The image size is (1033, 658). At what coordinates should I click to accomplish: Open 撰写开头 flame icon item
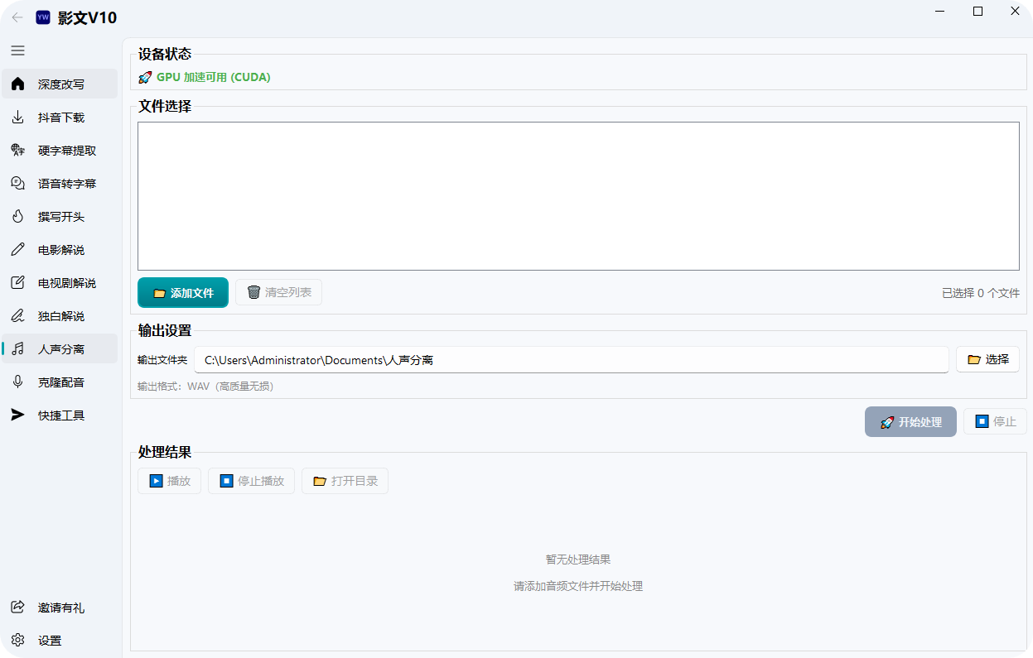pos(60,217)
